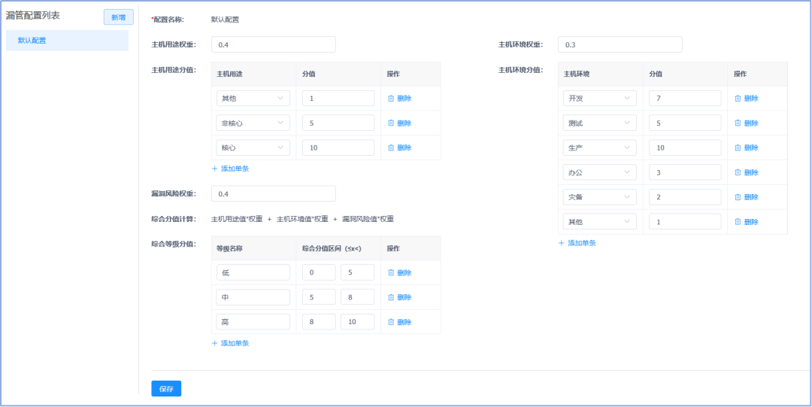Image resolution: width=812 pixels, height=407 pixels.
Task: Edit score field for 其他 environment
Action: click(x=685, y=221)
